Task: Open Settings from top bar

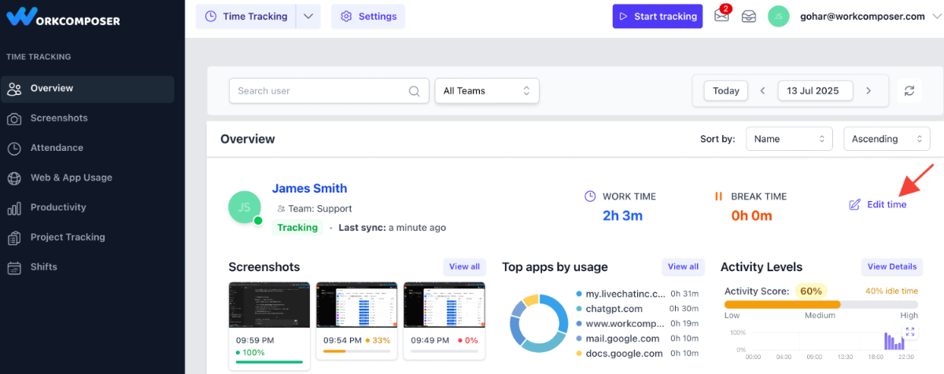Action: (368, 16)
